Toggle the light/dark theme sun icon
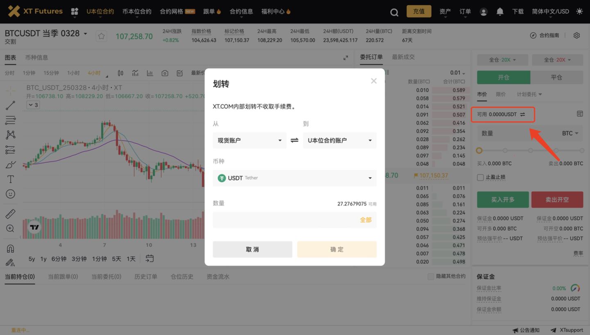590x335 pixels. click(x=579, y=11)
